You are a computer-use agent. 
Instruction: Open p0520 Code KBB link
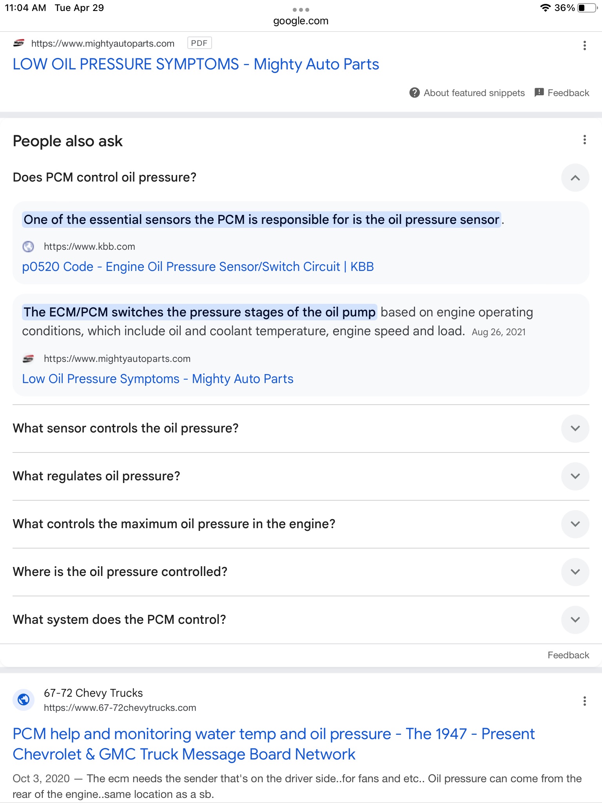click(198, 267)
